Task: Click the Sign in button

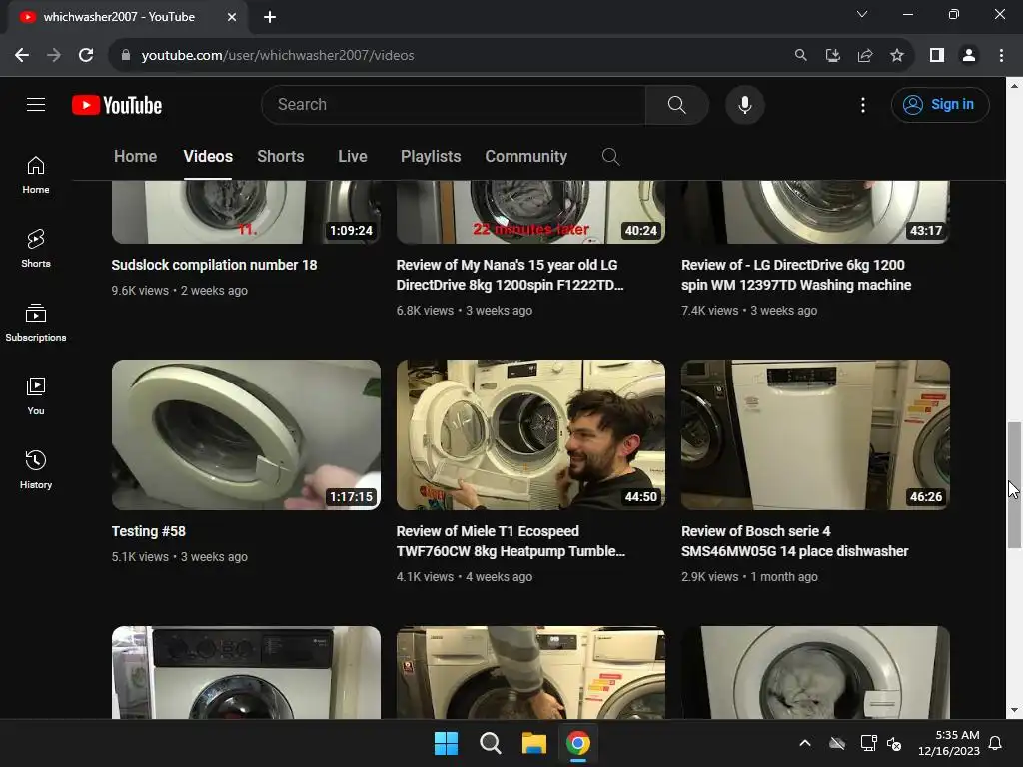Action: [x=939, y=104]
